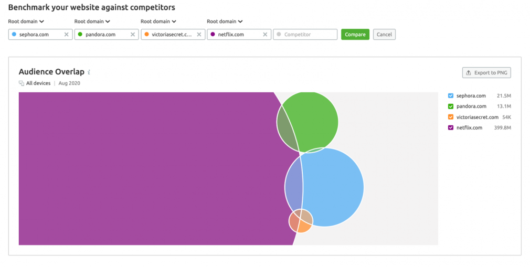530x267 pixels.
Task: Remove victoriasecret.com via X icon
Action: click(199, 35)
